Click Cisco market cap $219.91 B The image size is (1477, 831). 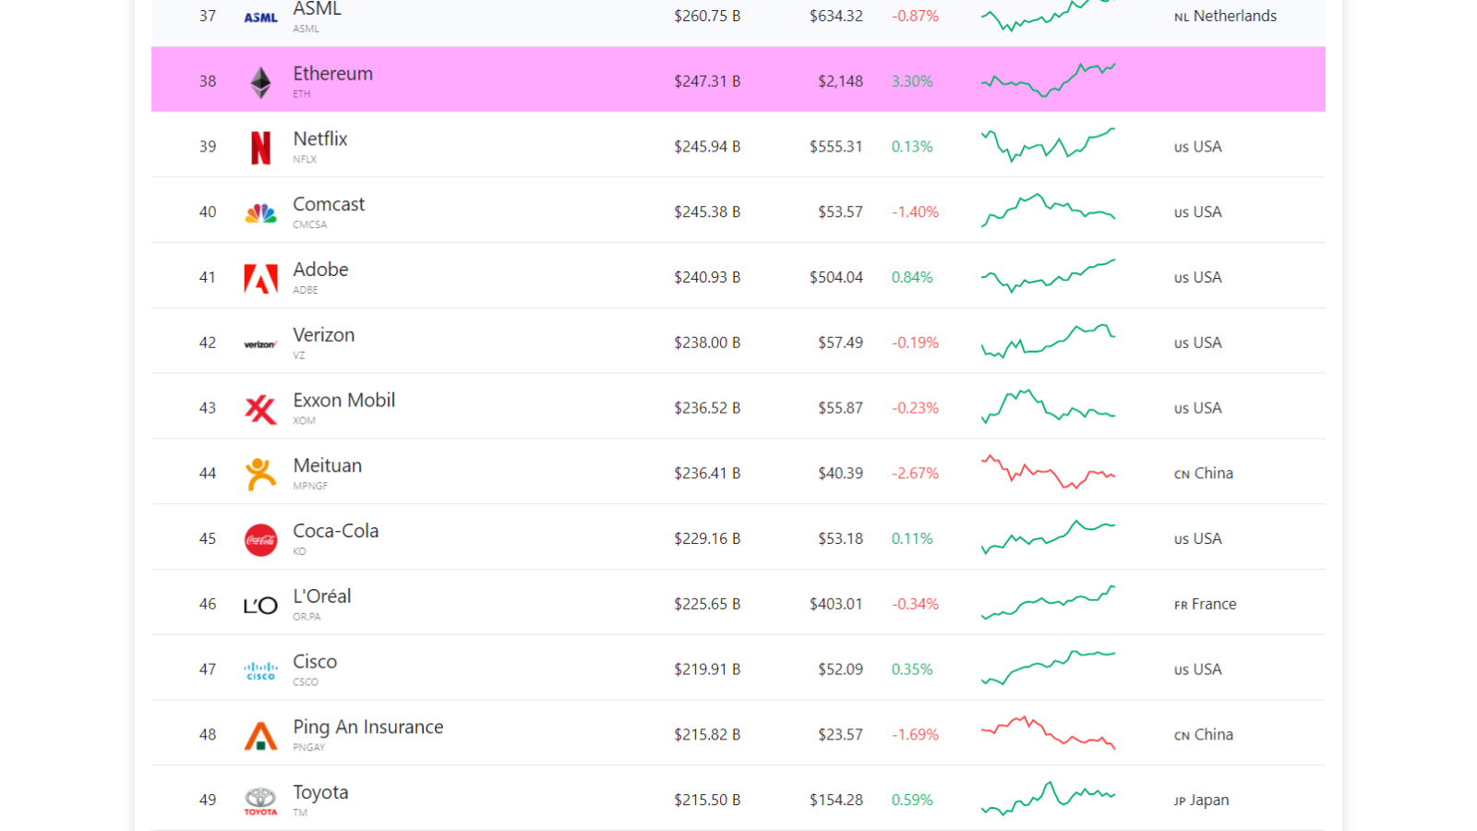pos(707,669)
